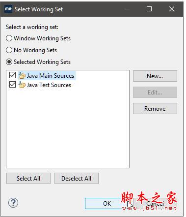Uncheck the Java Main Sources checkbox
The width and height of the screenshot is (186, 217).
(x=12, y=75)
